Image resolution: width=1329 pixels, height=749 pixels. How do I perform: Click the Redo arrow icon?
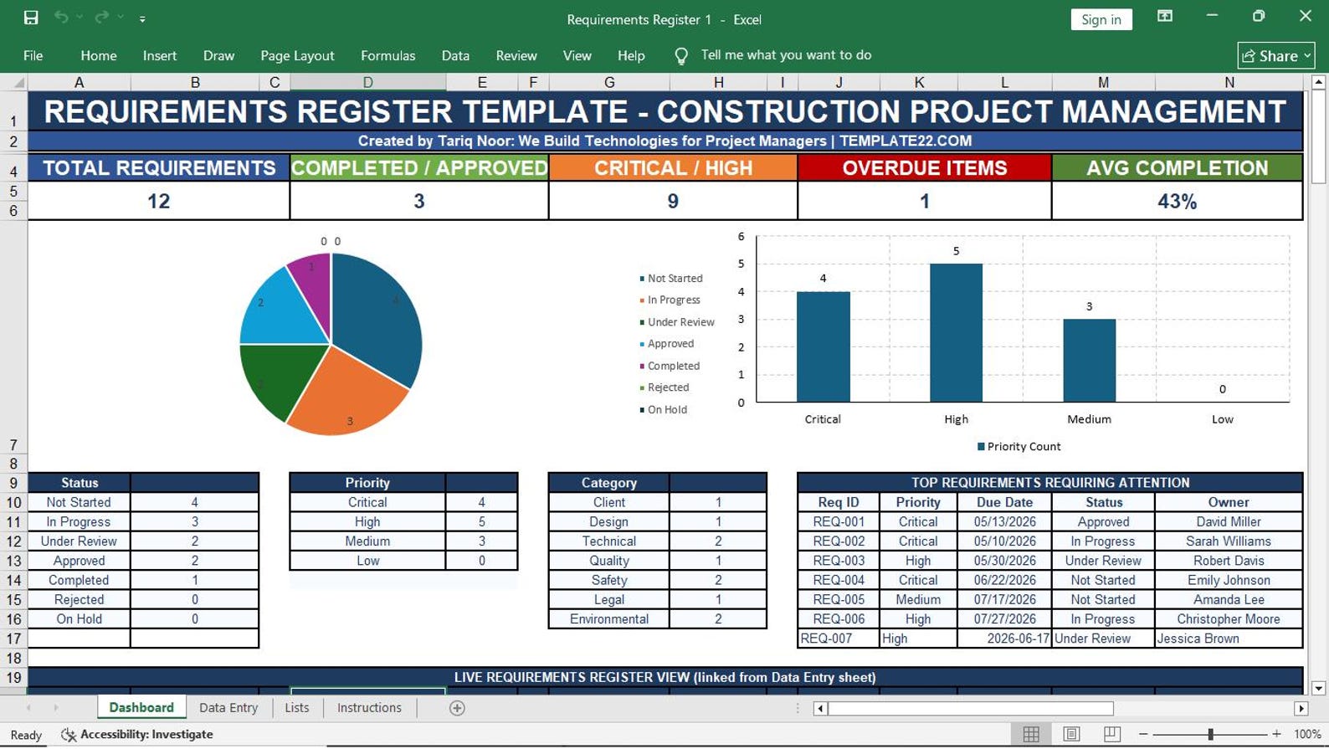pyautogui.click(x=101, y=18)
